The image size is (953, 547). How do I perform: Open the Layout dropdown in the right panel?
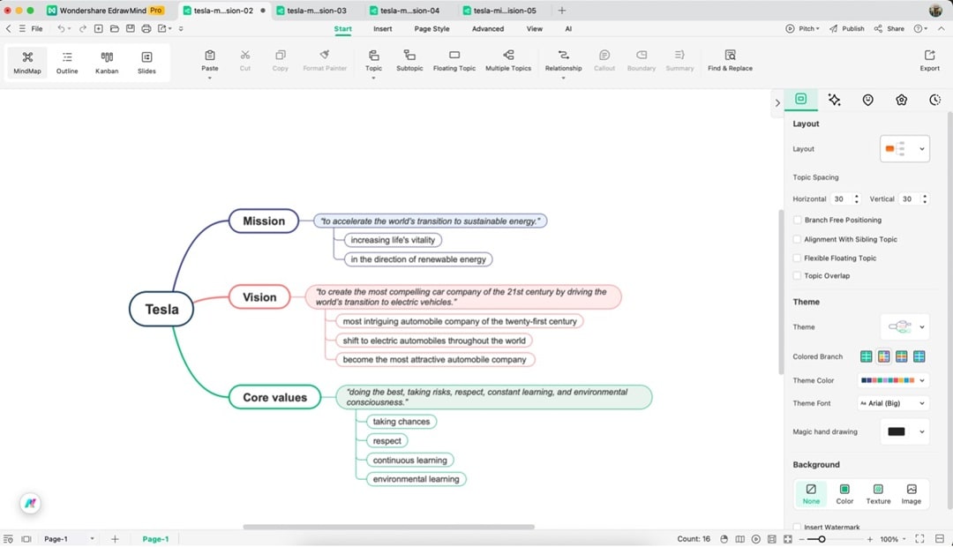(904, 148)
